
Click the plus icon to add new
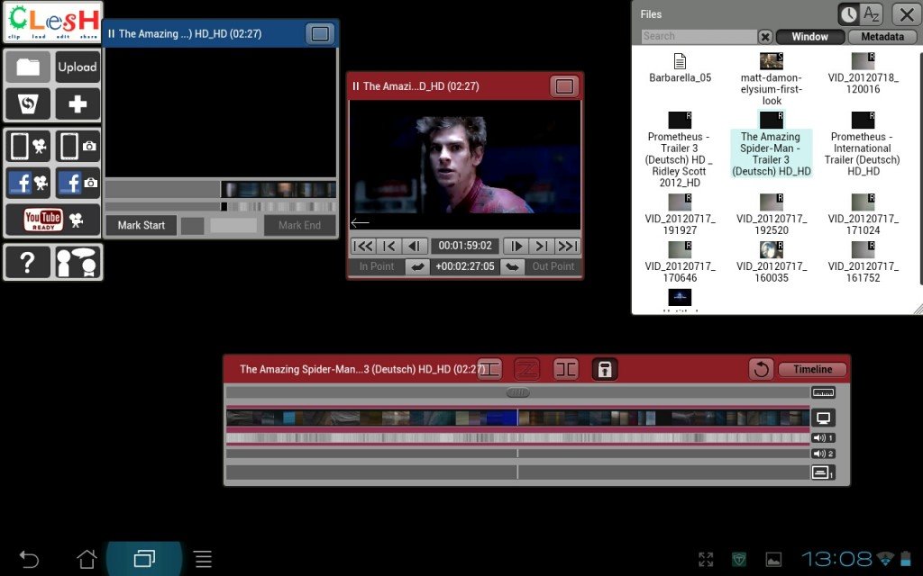point(78,104)
